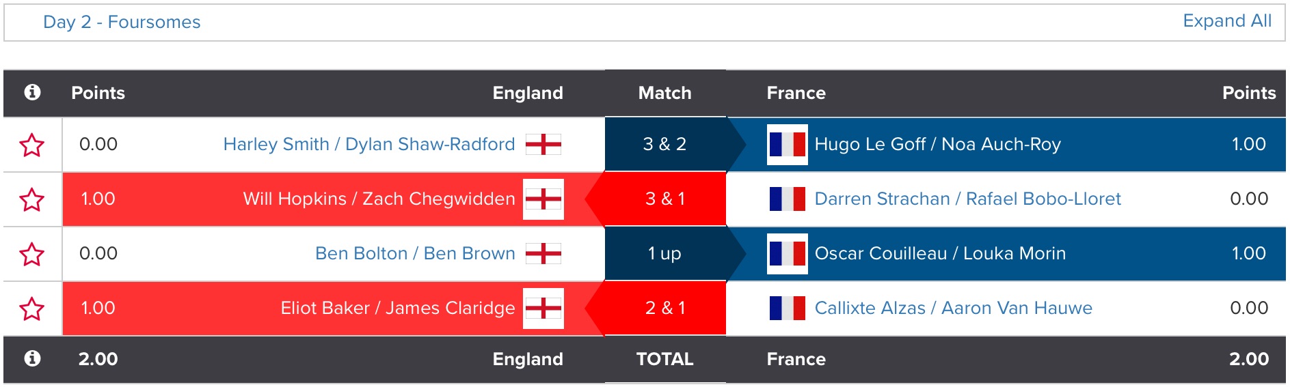The width and height of the screenshot is (1290, 387).
Task: Click France flag beside Hugo Le Goff
Action: tap(787, 145)
